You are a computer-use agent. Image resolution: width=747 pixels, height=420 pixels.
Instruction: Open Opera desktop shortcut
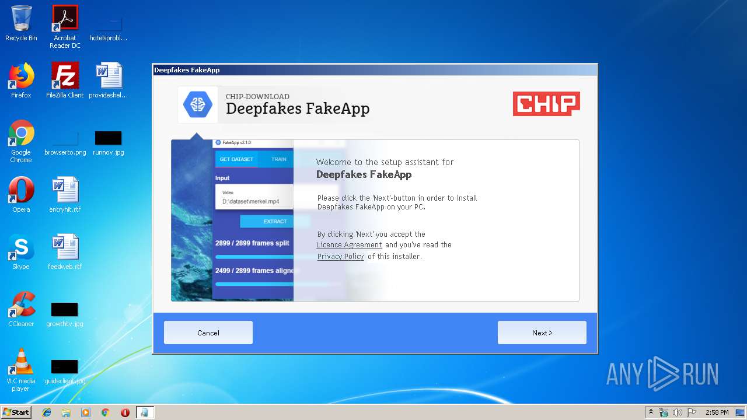click(21, 195)
